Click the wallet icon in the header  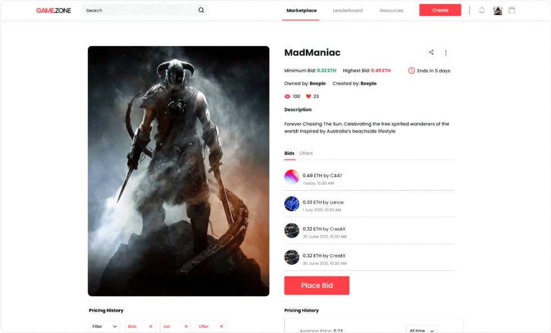tap(512, 10)
